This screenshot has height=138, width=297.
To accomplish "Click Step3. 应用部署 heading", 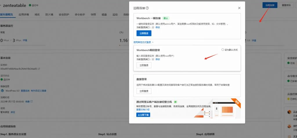I will coord(205,134).
